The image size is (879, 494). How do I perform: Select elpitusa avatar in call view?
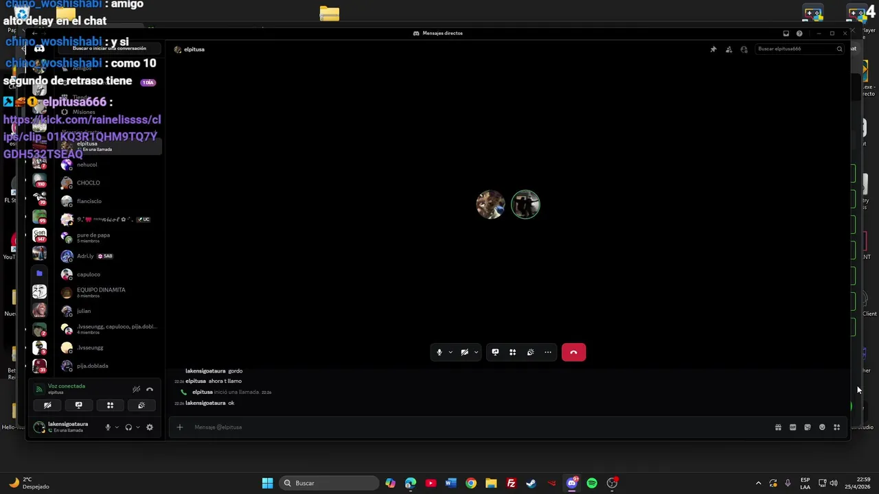click(x=490, y=204)
